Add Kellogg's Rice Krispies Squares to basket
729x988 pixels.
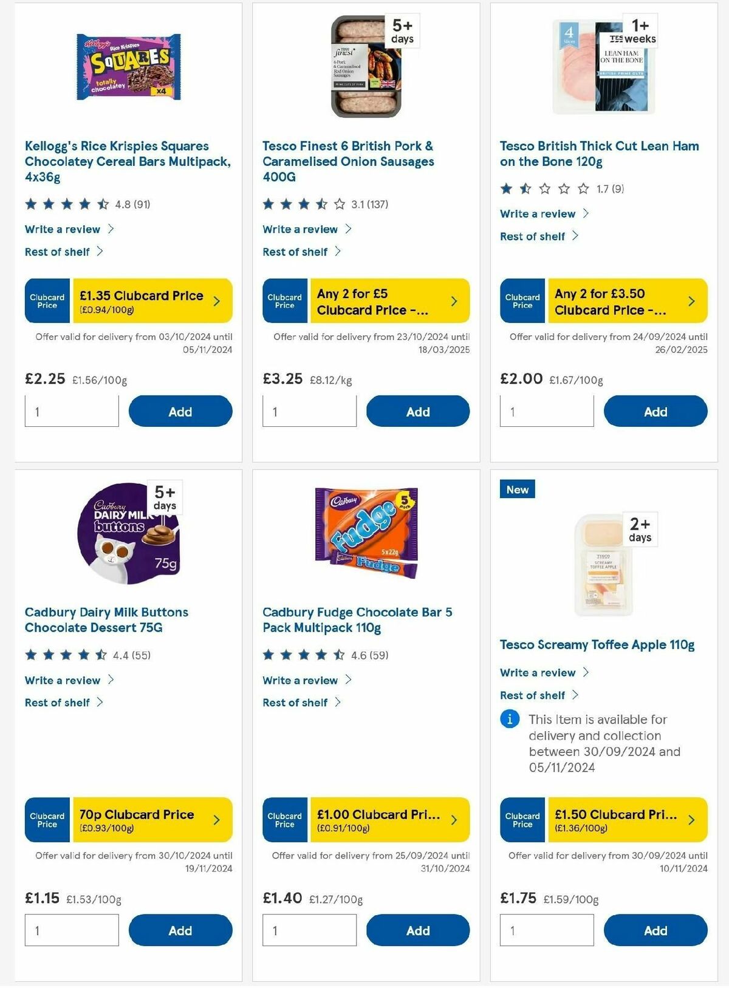[x=179, y=411]
